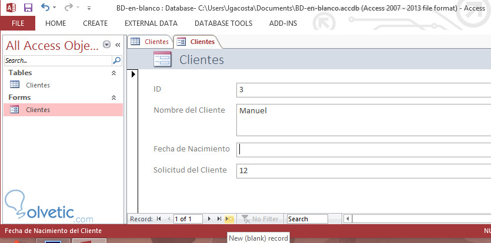Click the Solicitud del Cliente label
Image resolution: width=491 pixels, height=243 pixels.
pos(190,170)
